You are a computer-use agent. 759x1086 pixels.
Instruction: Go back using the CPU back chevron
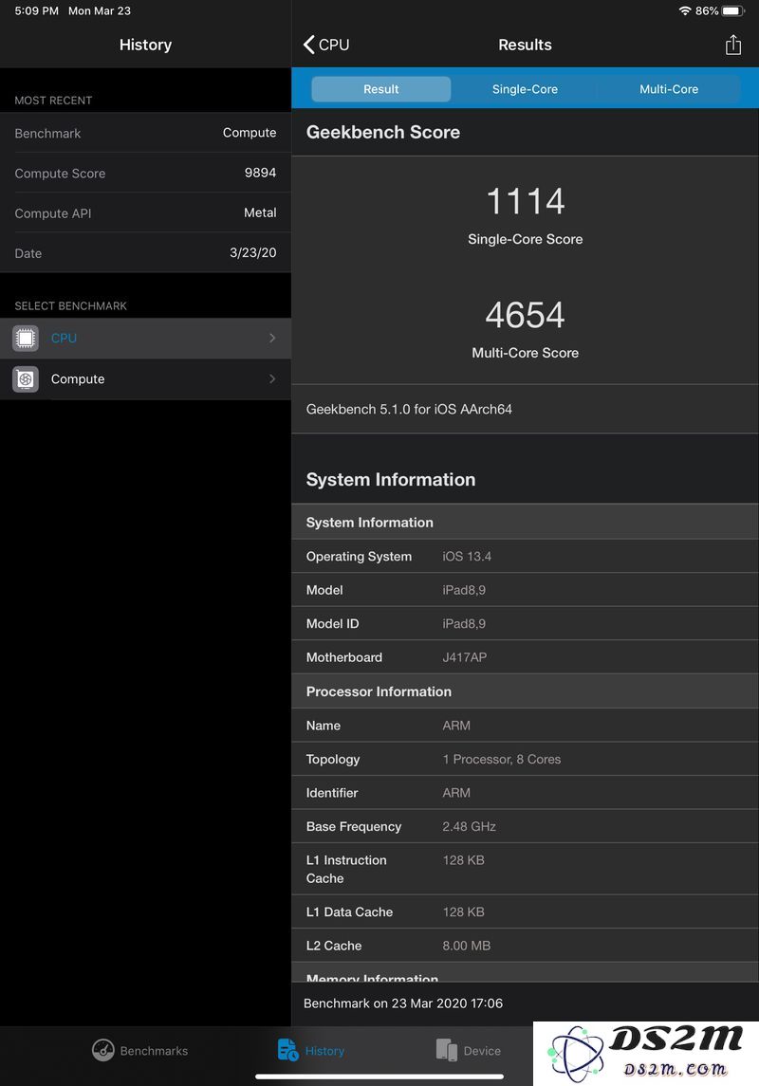pyautogui.click(x=309, y=45)
